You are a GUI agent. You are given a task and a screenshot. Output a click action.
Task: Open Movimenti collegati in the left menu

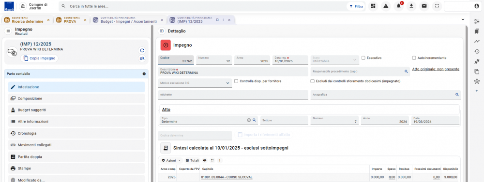[x=76, y=145]
